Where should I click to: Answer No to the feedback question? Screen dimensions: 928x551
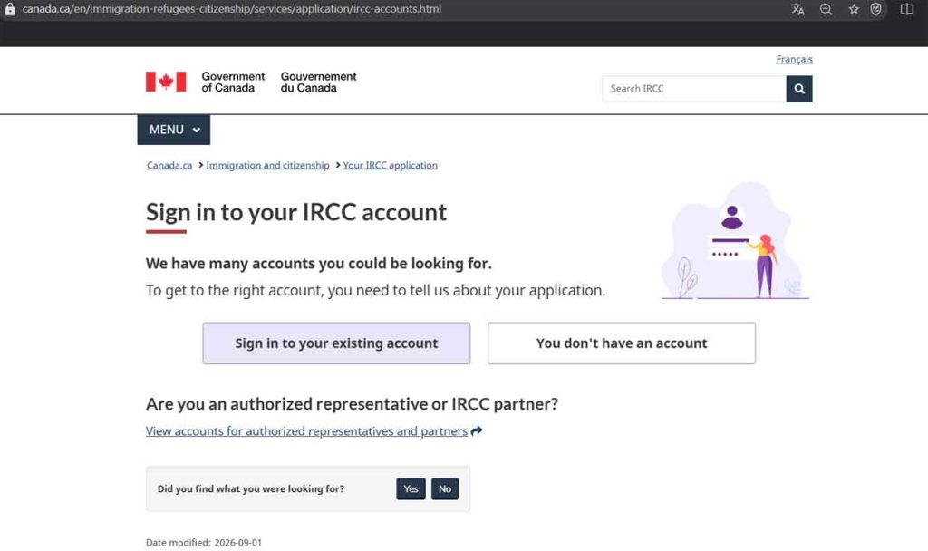tap(445, 488)
